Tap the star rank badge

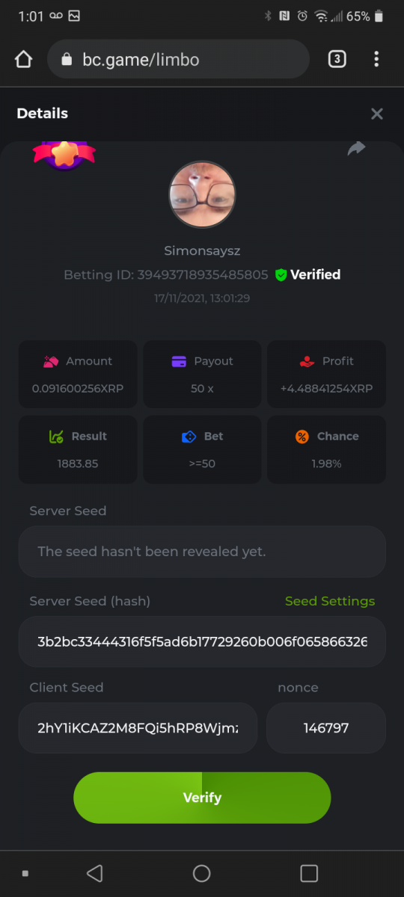(x=64, y=153)
